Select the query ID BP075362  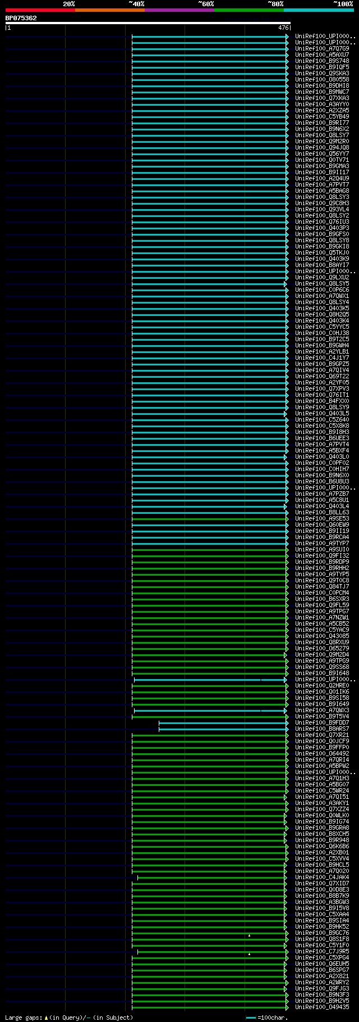click(21, 18)
